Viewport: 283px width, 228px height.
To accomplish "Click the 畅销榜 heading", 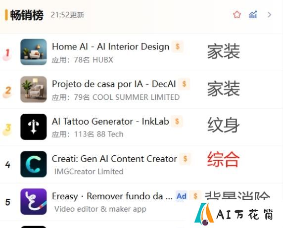I will tap(27, 15).
